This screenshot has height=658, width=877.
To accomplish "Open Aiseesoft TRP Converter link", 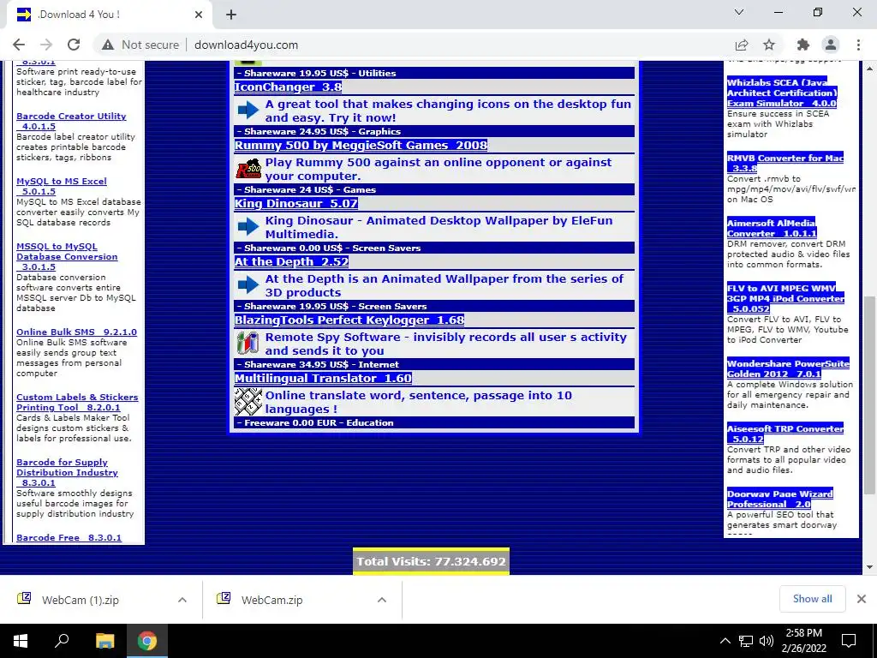I will click(x=785, y=434).
